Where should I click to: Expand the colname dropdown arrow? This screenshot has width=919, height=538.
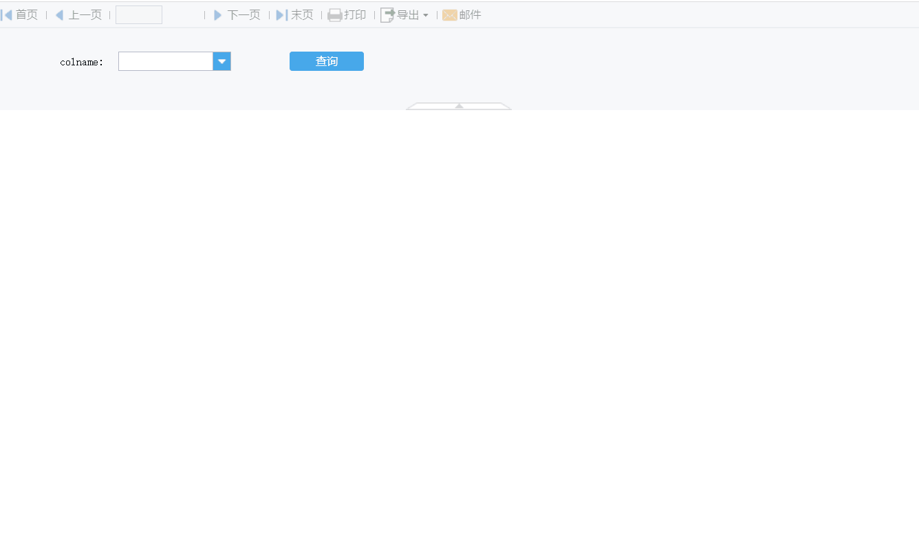tap(221, 61)
